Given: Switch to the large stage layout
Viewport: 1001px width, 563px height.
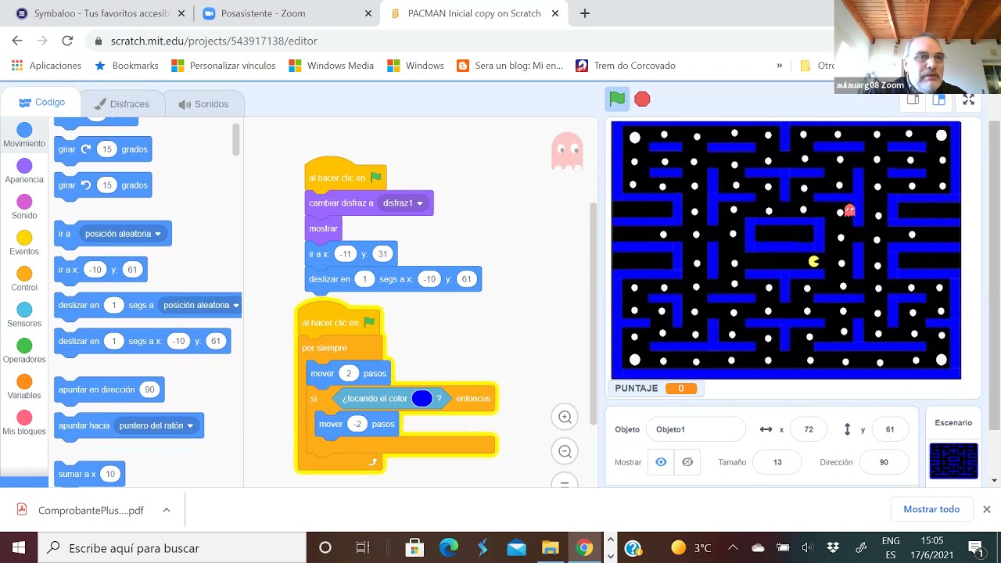Looking at the screenshot, I should click(x=939, y=99).
